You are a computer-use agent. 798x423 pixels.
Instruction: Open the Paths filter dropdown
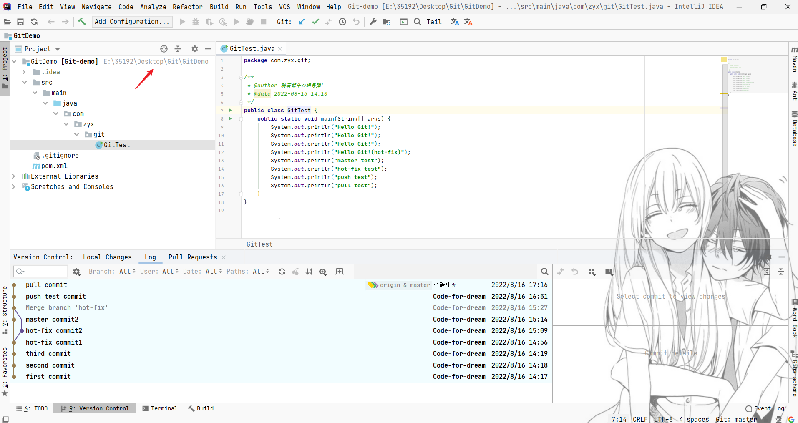pyautogui.click(x=248, y=272)
